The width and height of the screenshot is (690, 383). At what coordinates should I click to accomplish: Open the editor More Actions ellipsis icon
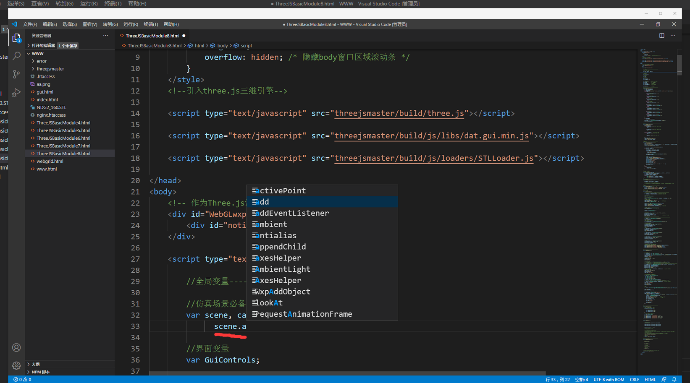(x=673, y=36)
